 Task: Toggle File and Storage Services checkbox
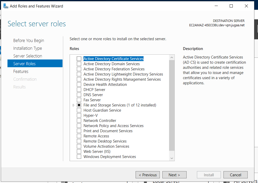coord(79,105)
